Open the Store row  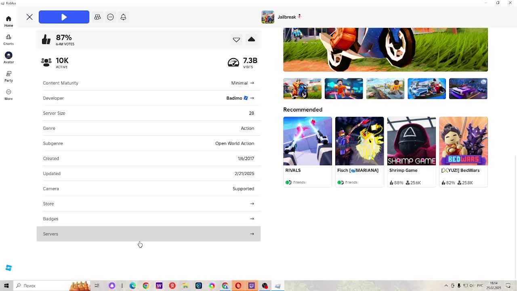pyautogui.click(x=149, y=204)
